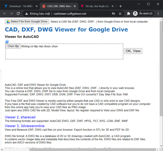
Task: Minimize the Chrome window
Action: pyautogui.click(x=139, y=4)
